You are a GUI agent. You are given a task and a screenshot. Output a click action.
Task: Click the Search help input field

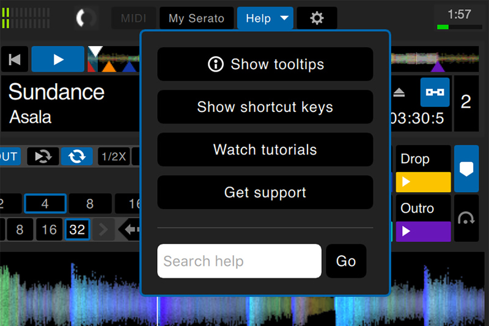coord(239,261)
